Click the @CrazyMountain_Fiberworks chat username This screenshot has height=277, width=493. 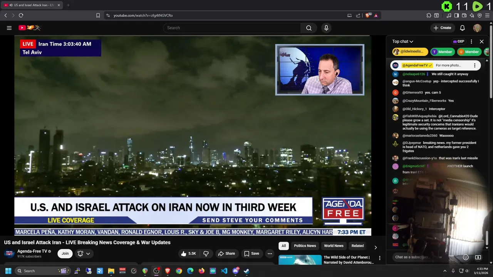424,101
